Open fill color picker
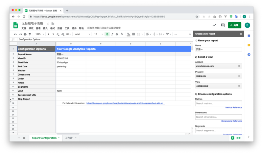 [129, 34]
